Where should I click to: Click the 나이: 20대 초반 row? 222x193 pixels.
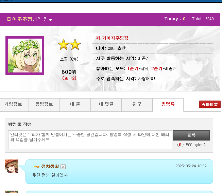click(x=153, y=48)
